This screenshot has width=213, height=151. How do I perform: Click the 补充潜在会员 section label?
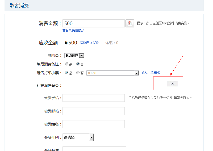click(x=49, y=85)
